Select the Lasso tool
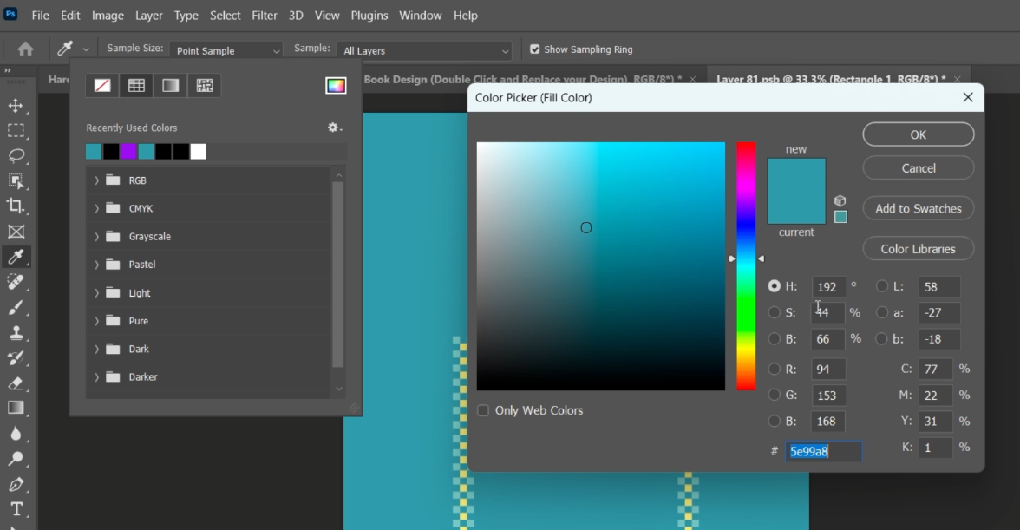Screen dimensions: 1020x530 (16, 156)
